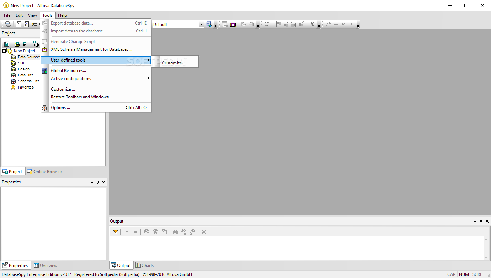Click the Generate Change Script SQL toolbar icon
The image size is (491, 278).
tap(225, 24)
